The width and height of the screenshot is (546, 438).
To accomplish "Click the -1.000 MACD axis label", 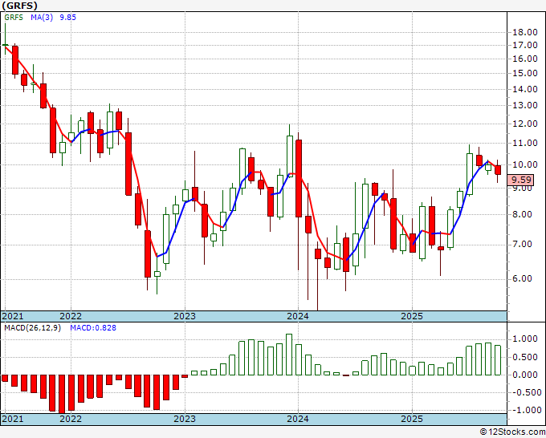I will click(525, 410).
